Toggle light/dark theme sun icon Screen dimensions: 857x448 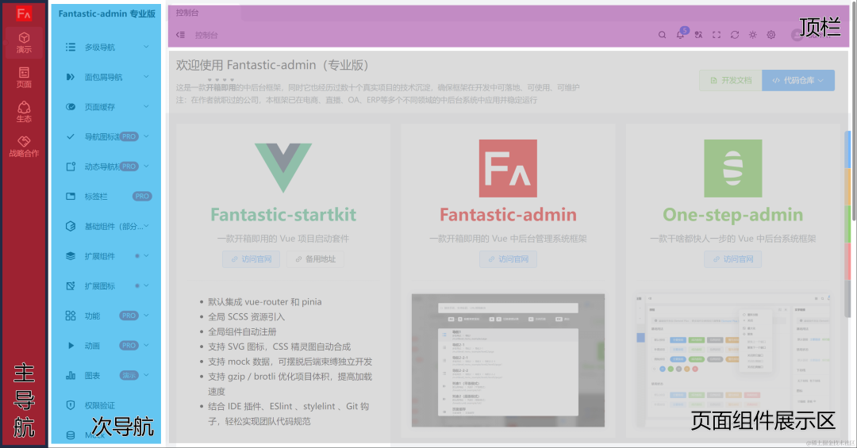pos(752,35)
